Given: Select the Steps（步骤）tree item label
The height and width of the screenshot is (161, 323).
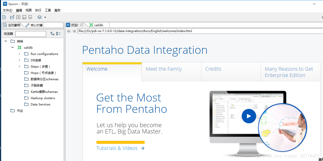Looking at the screenshot, I should (x=41, y=66).
